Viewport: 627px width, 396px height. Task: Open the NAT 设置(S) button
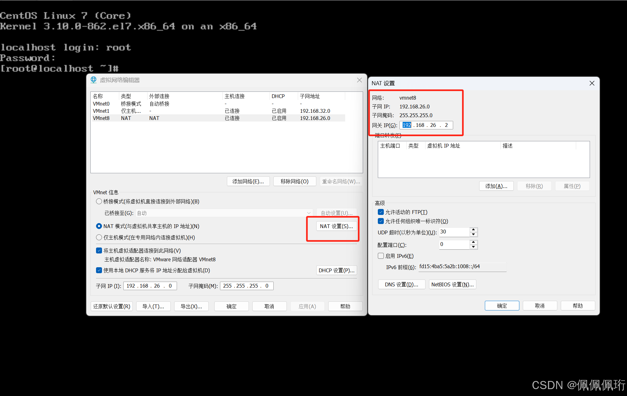(x=336, y=226)
